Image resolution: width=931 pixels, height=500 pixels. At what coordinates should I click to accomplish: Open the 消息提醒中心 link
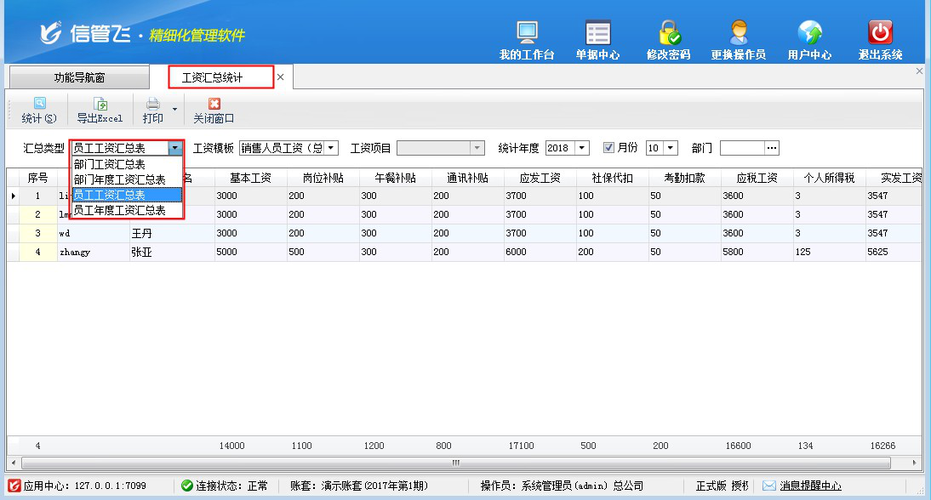(810, 486)
